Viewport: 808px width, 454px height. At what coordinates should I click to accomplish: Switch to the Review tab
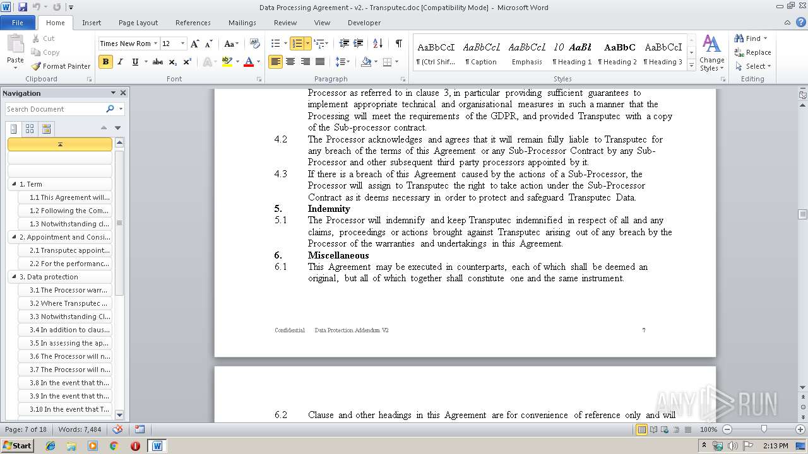point(285,22)
